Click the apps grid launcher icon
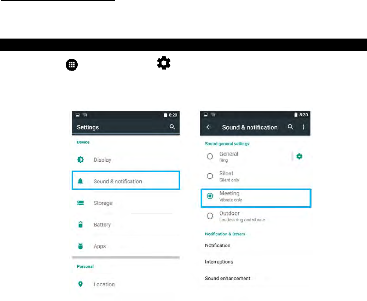 pos(72,65)
